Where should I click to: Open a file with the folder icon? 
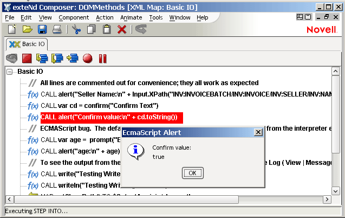pyautogui.click(x=27, y=29)
